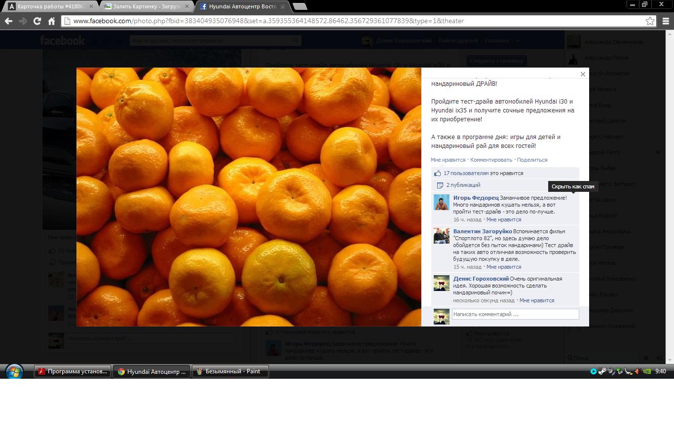Screen dimensions: 674x433
Task: Click Найти друзей in the Facebook header
Action: coord(458,40)
